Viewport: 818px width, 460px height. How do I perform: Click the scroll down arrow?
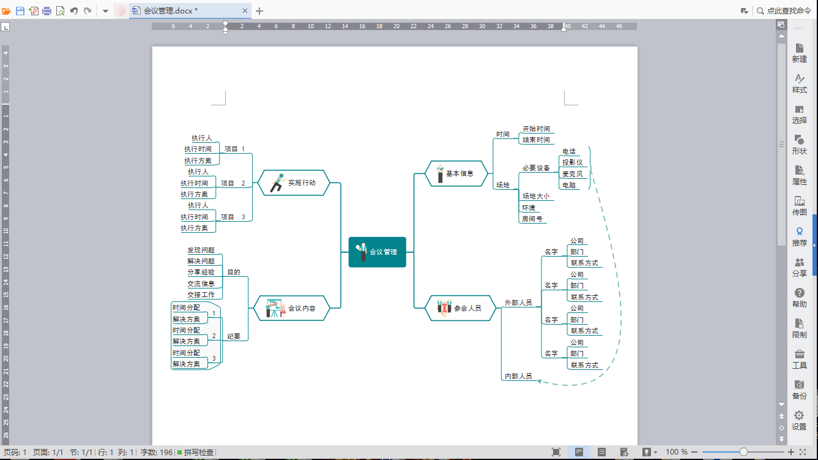tap(781, 405)
